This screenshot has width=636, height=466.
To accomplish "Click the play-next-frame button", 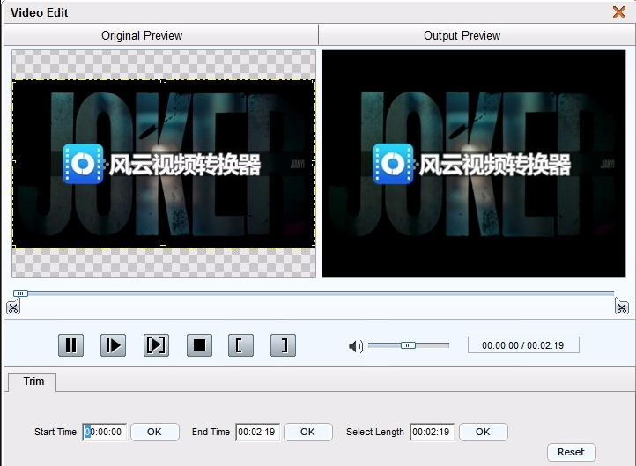I will pos(113,345).
